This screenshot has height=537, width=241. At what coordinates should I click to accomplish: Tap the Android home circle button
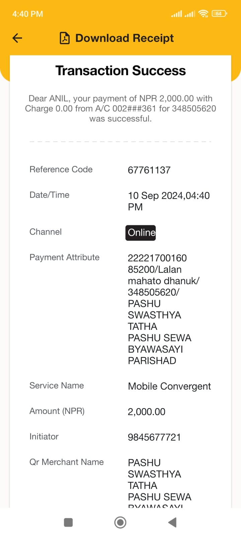point(120,522)
